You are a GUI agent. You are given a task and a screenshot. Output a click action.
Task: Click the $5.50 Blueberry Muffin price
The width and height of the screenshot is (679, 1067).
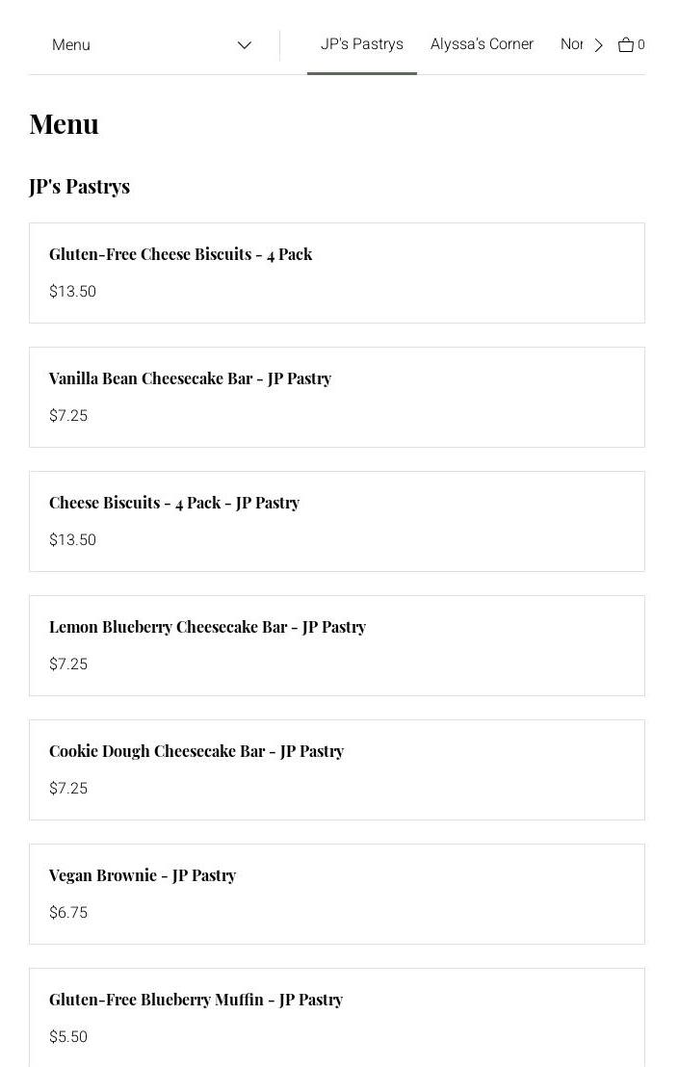(68, 1037)
